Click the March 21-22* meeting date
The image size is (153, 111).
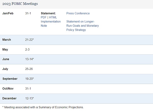[30, 40]
